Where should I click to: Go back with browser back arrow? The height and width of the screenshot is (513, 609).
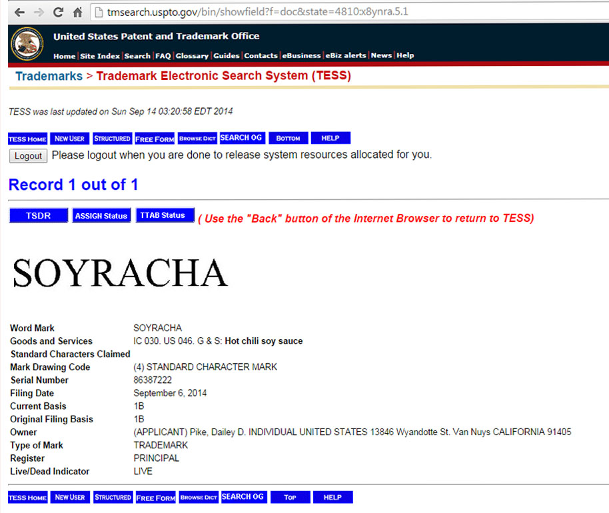pyautogui.click(x=19, y=13)
